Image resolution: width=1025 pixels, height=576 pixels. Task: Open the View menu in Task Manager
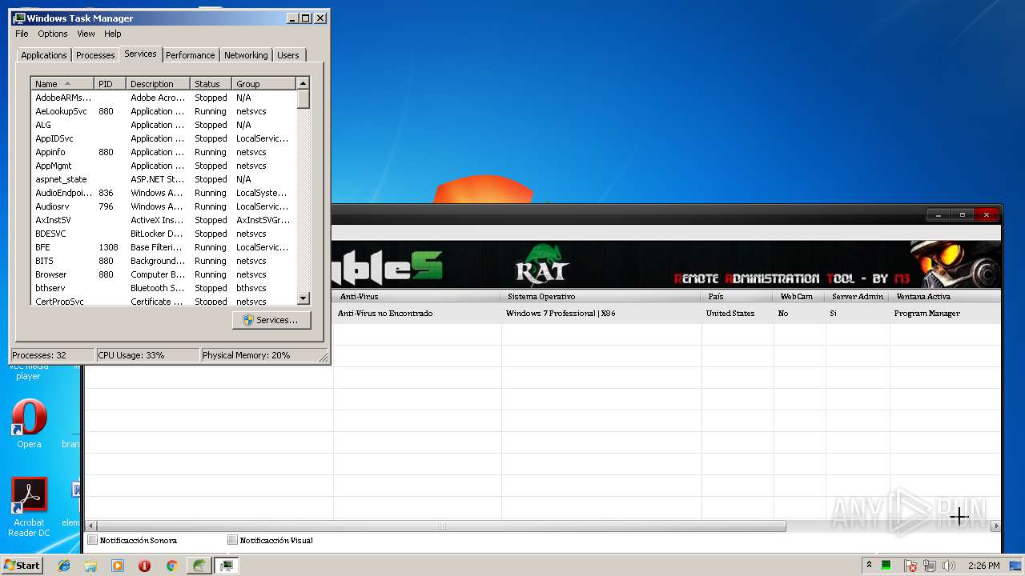pos(86,34)
